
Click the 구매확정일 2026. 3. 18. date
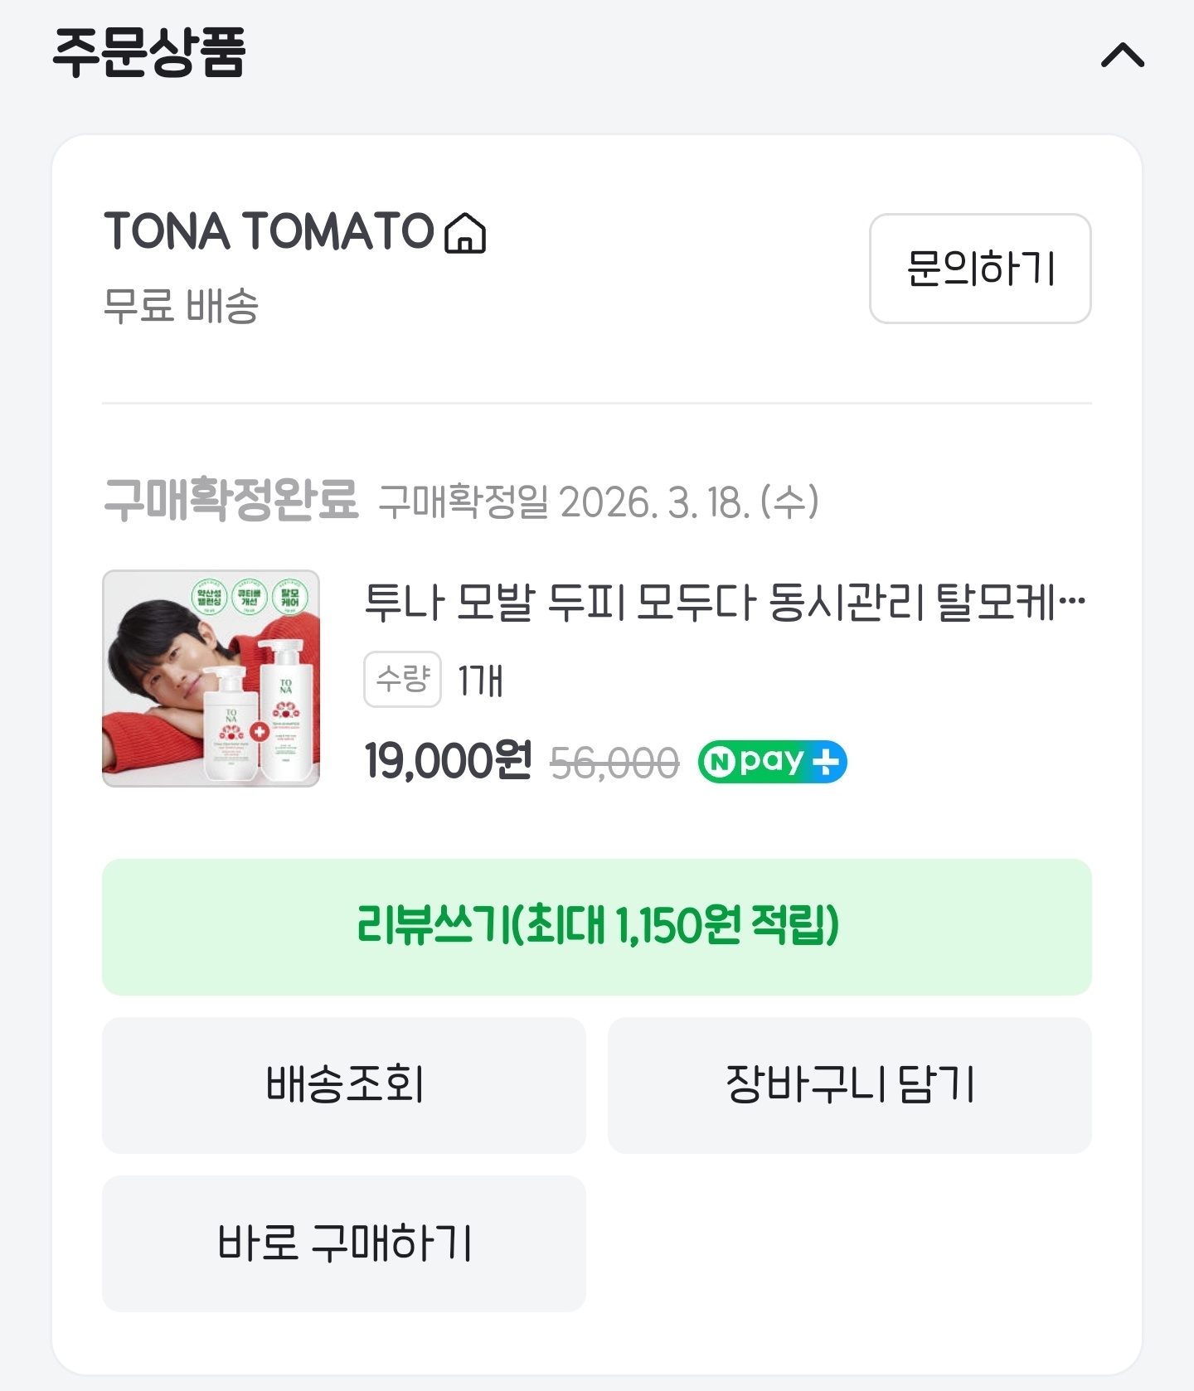click(599, 502)
